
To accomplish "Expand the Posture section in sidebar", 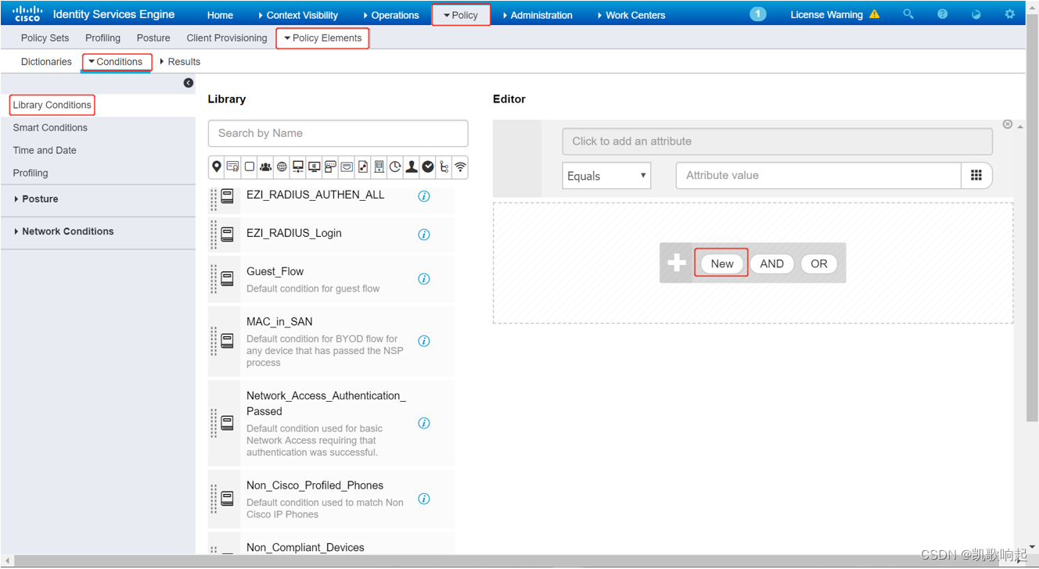I will 36,199.
